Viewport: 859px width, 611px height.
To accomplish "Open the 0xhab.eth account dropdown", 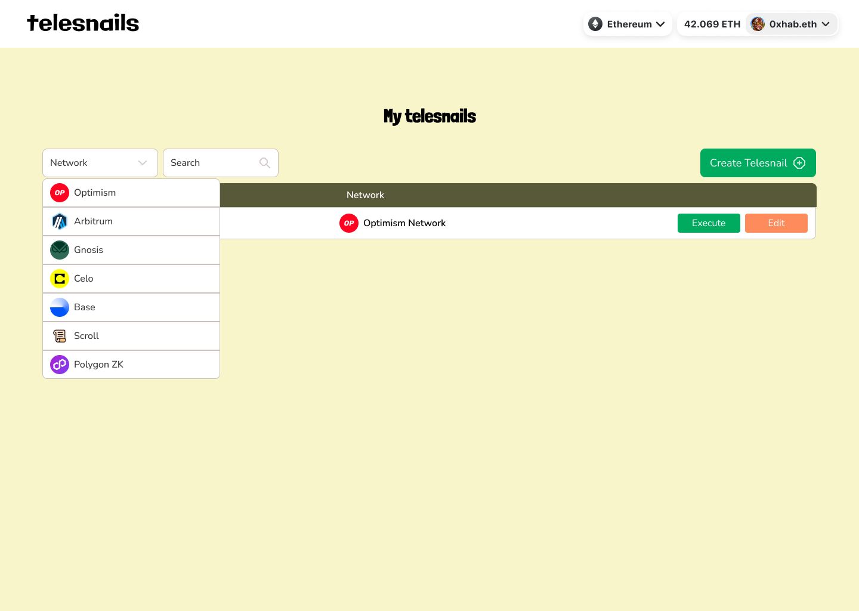I will coord(792,24).
